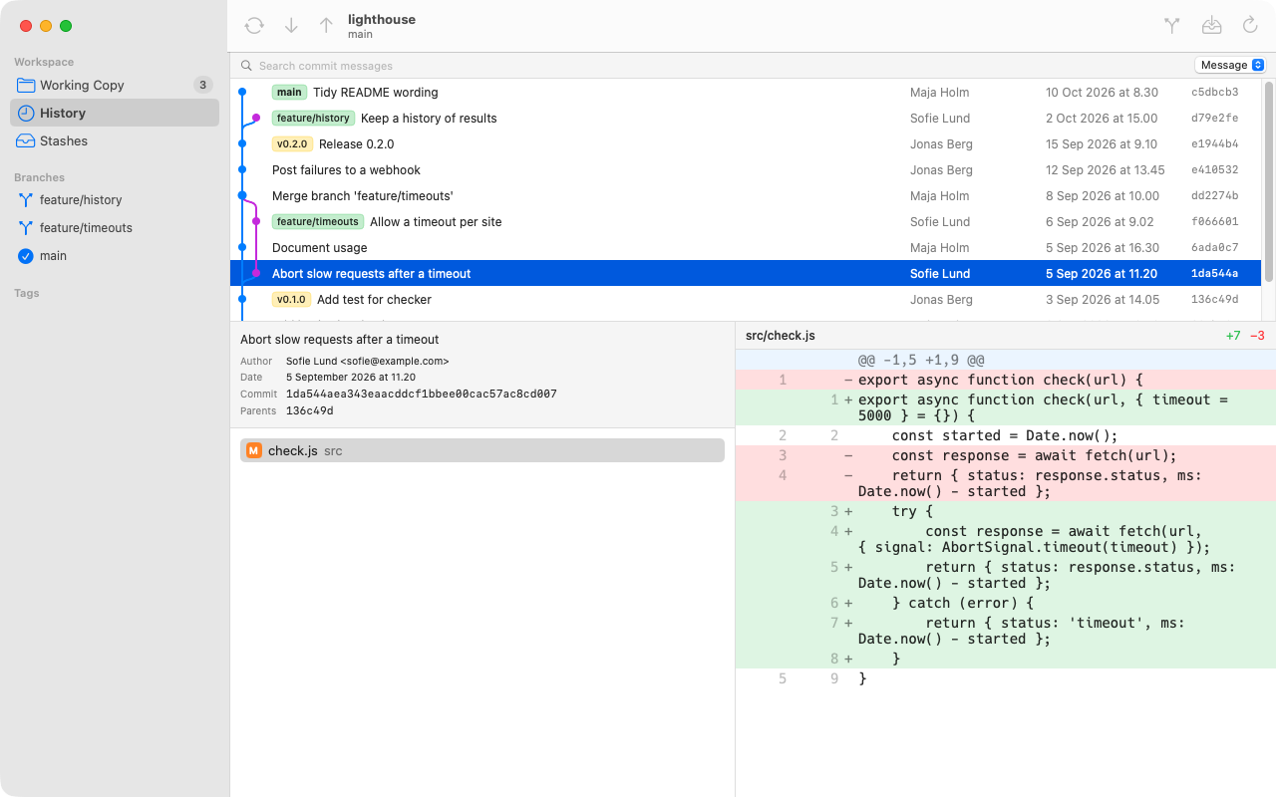
Task: Click the pull down-arrow toolbar icon
Action: point(291,26)
